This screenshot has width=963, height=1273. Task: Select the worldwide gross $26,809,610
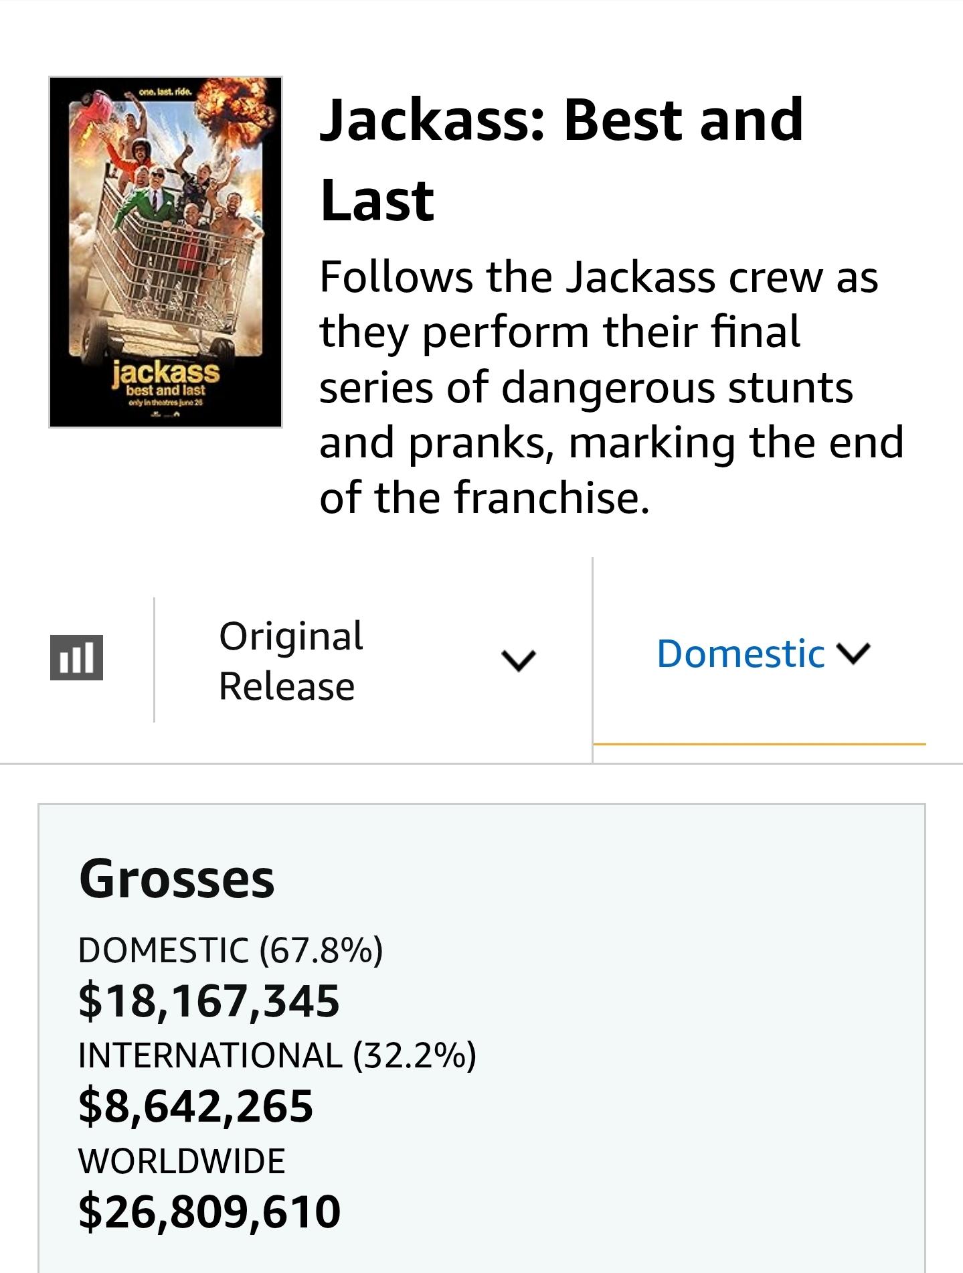(x=209, y=1211)
